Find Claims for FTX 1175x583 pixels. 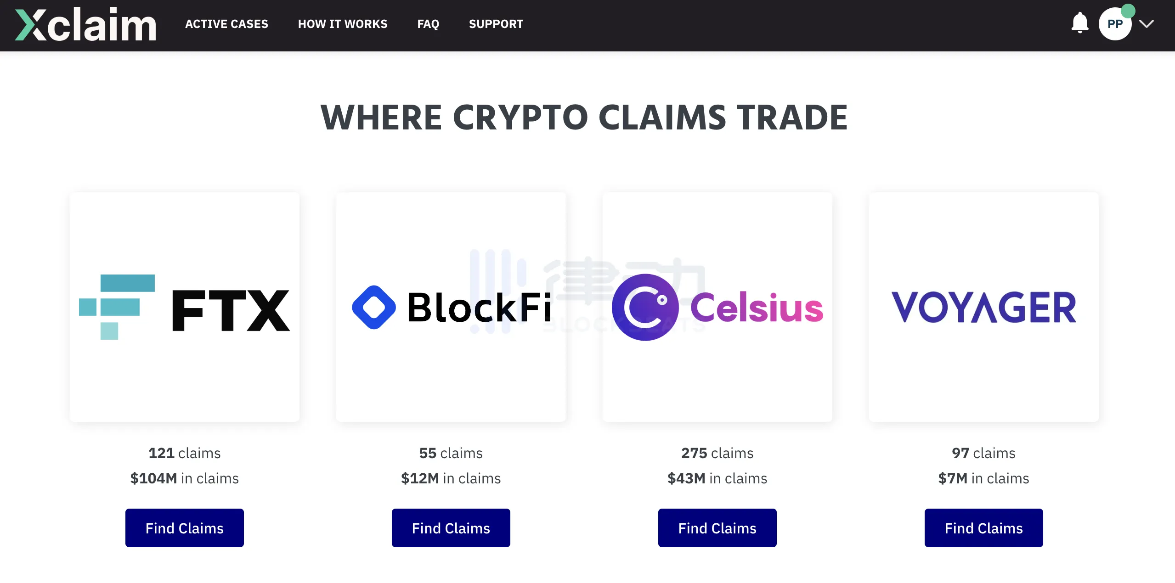pos(185,528)
